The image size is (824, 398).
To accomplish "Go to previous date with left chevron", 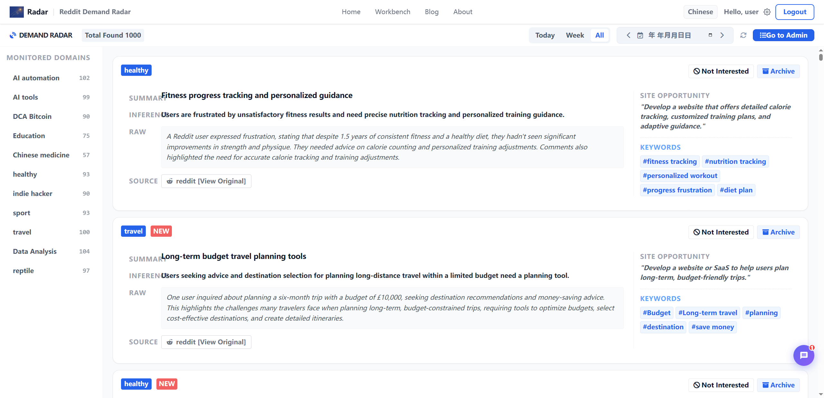I will [x=628, y=35].
